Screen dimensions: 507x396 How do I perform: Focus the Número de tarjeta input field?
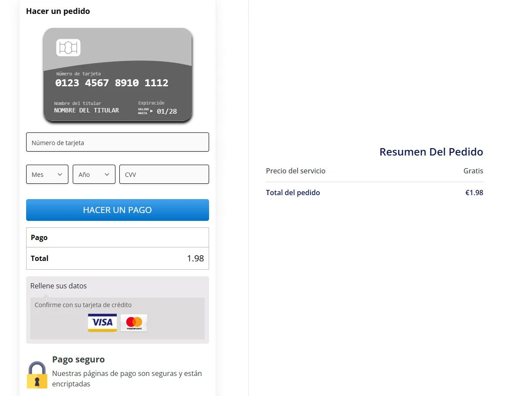[x=118, y=142]
